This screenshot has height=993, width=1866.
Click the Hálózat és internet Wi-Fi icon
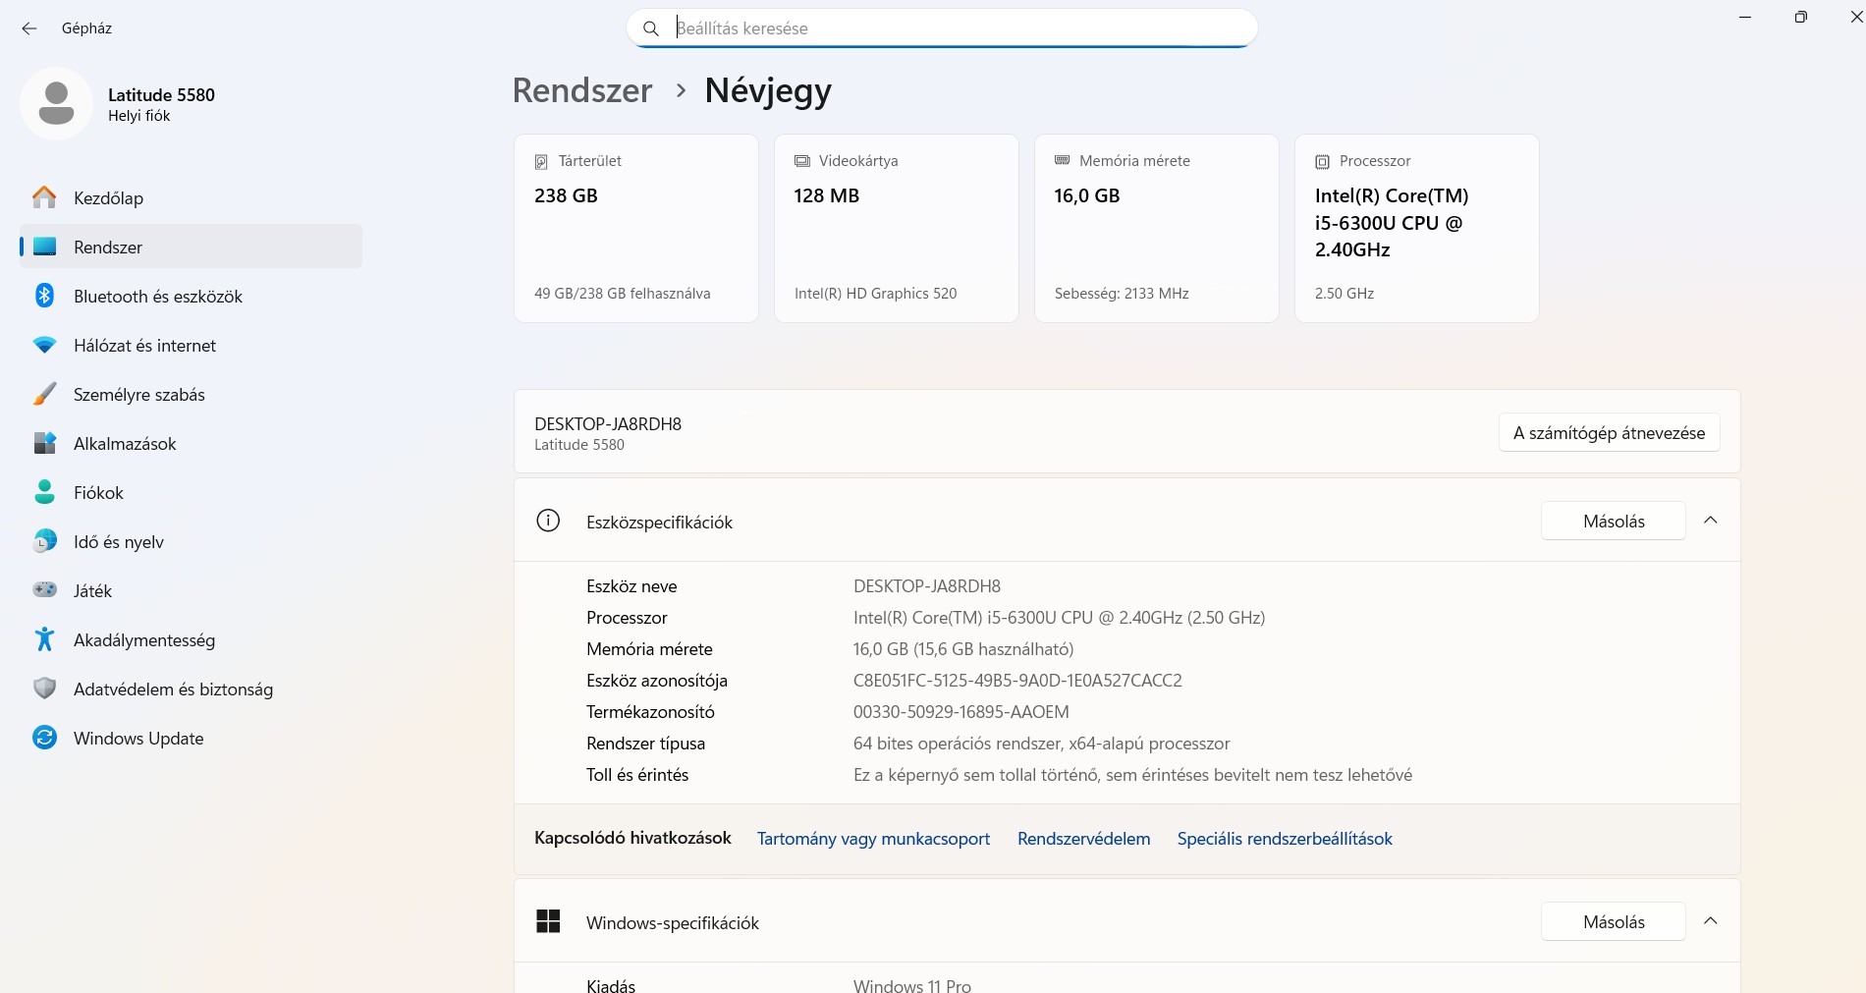click(x=44, y=345)
